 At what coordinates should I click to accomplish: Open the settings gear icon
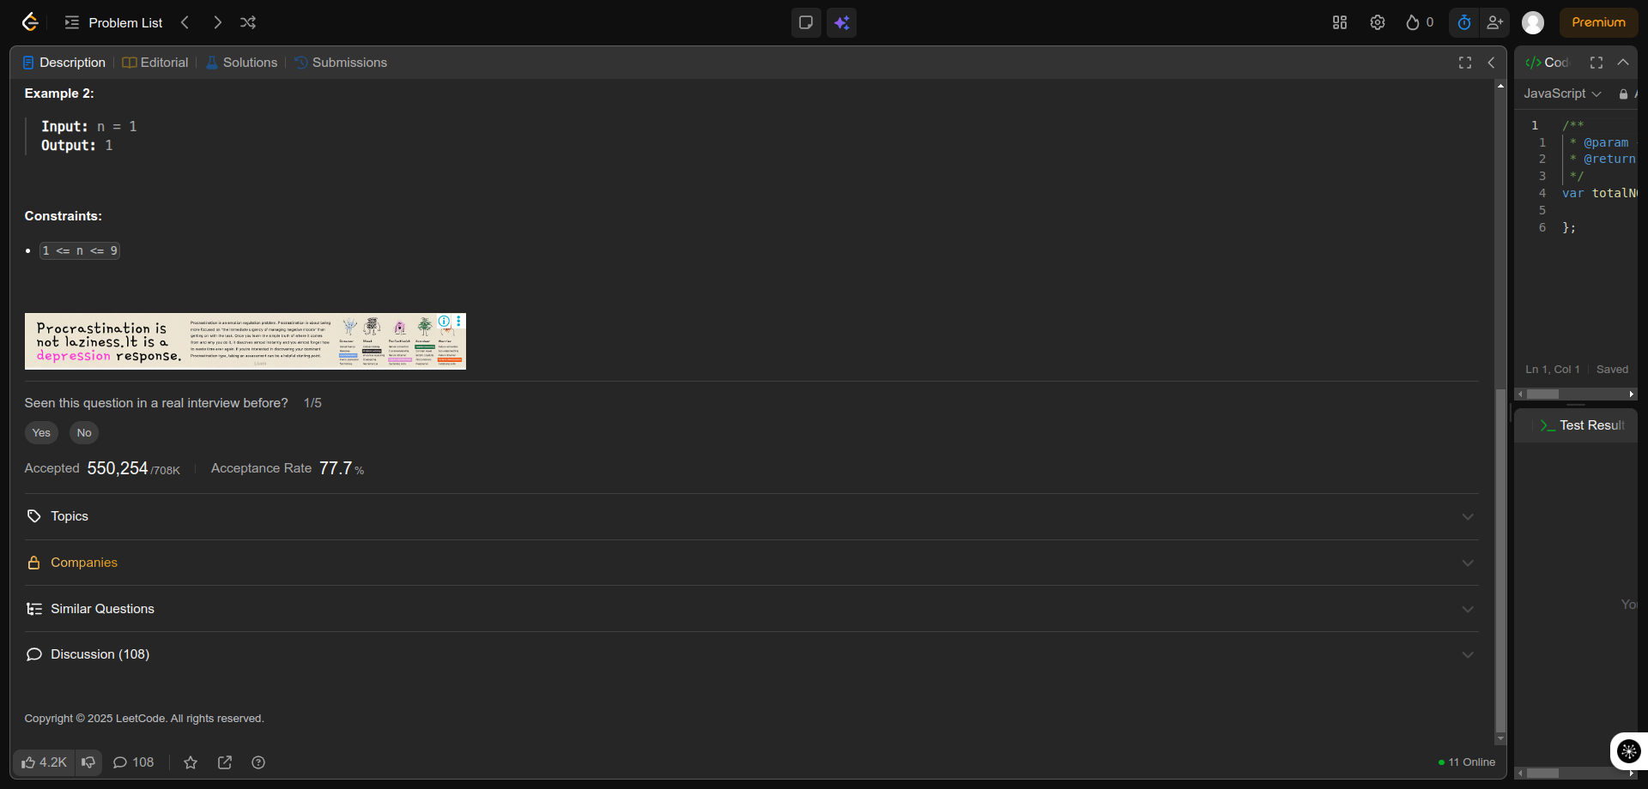(1378, 22)
